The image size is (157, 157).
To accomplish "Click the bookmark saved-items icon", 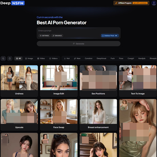I will 10,58.
